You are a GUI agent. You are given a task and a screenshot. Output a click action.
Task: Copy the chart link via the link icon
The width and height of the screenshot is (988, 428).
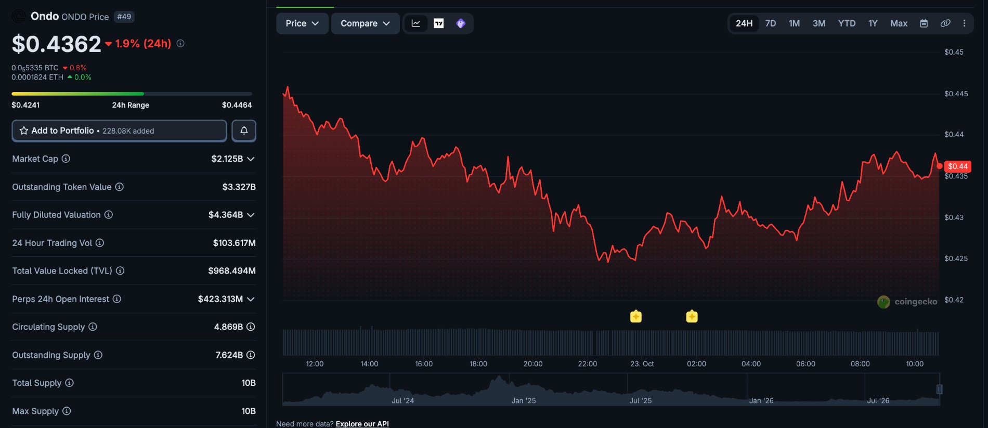click(x=945, y=23)
